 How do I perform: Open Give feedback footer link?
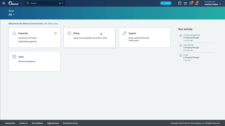(37, 123)
